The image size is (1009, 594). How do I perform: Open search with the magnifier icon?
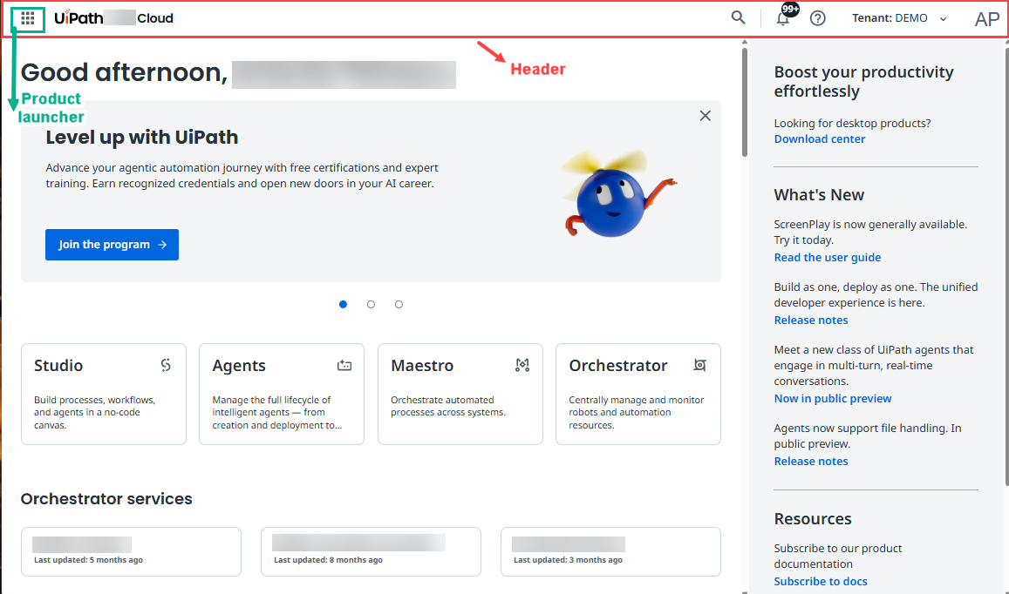738,18
